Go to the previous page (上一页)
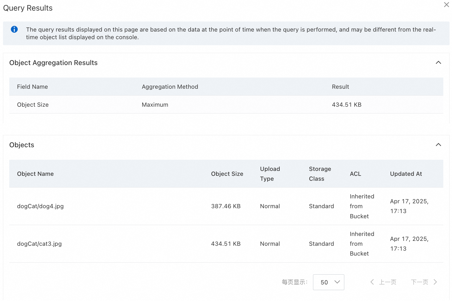The height and width of the screenshot is (301, 452). tap(388, 282)
